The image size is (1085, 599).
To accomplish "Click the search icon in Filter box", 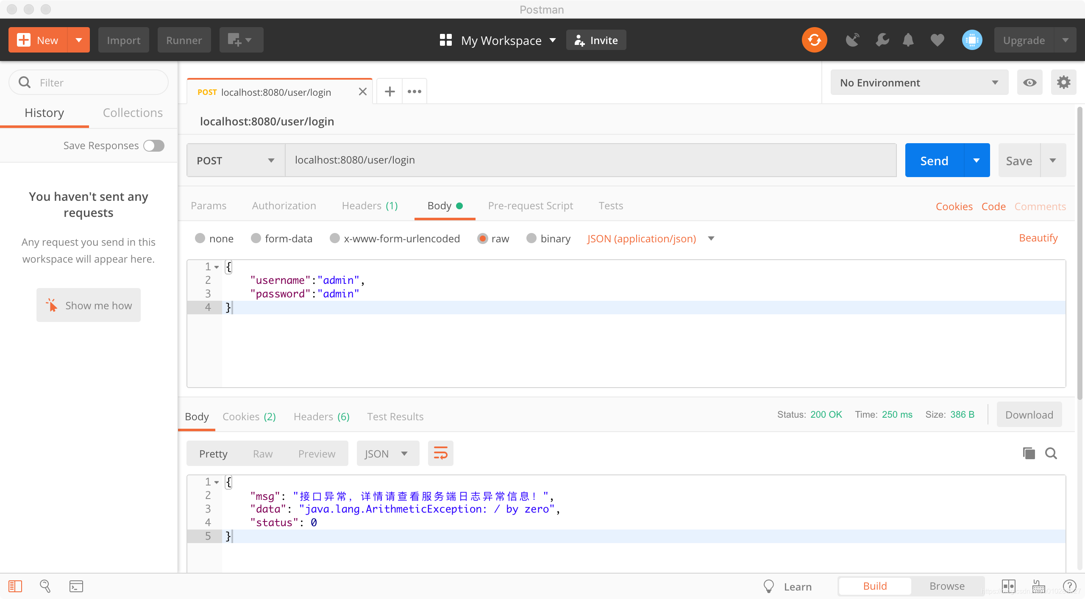I will tap(25, 82).
